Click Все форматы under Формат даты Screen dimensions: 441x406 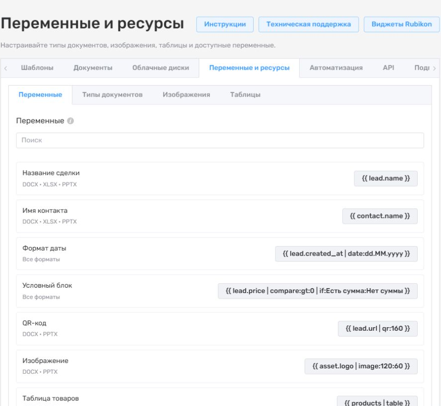coord(41,259)
